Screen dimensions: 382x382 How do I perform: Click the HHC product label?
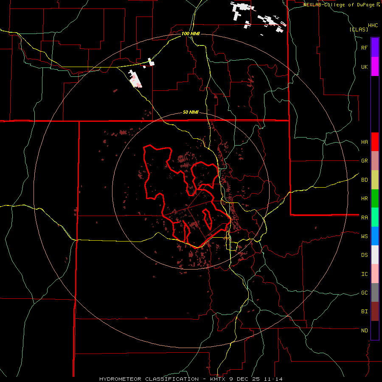[373, 25]
